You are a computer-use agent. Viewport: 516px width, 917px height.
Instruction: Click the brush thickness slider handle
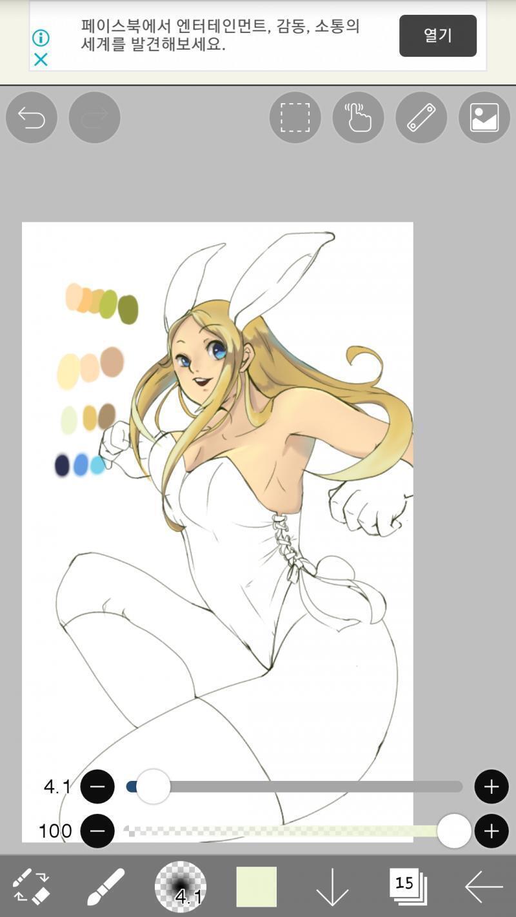click(153, 787)
